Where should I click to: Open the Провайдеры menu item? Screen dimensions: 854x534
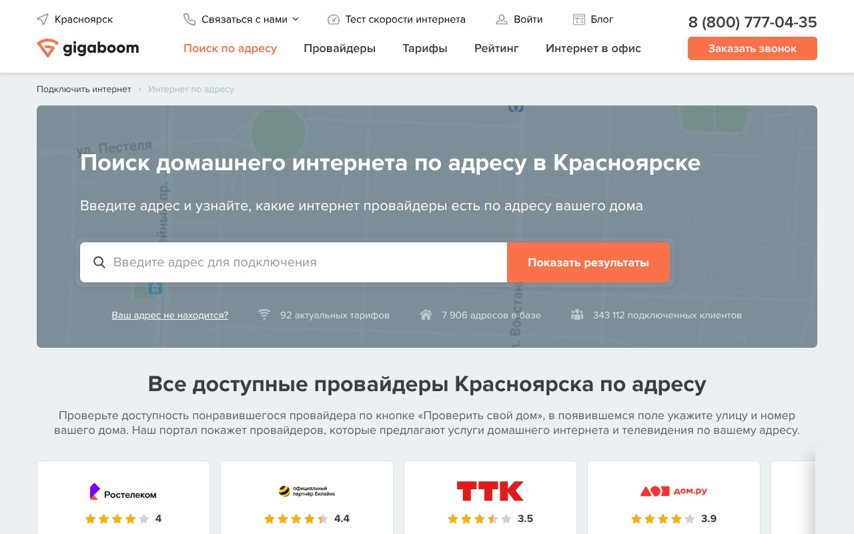[x=340, y=48]
